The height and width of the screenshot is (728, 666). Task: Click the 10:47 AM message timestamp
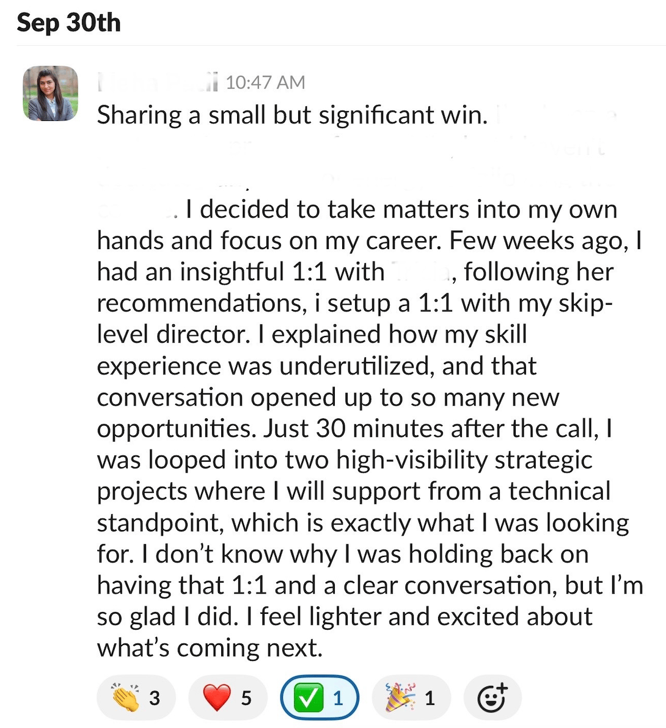coord(265,82)
